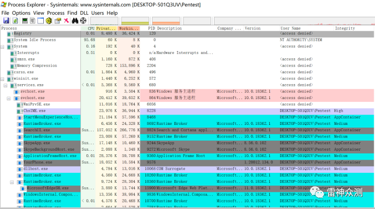Toggle the lower pane toolbar icon
375x209 pixels.
click(x=41, y=21)
